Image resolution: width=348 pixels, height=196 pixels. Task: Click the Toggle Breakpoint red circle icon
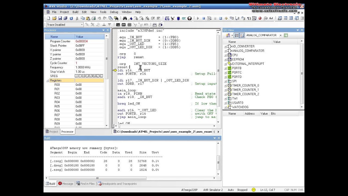click(x=260, y=18)
